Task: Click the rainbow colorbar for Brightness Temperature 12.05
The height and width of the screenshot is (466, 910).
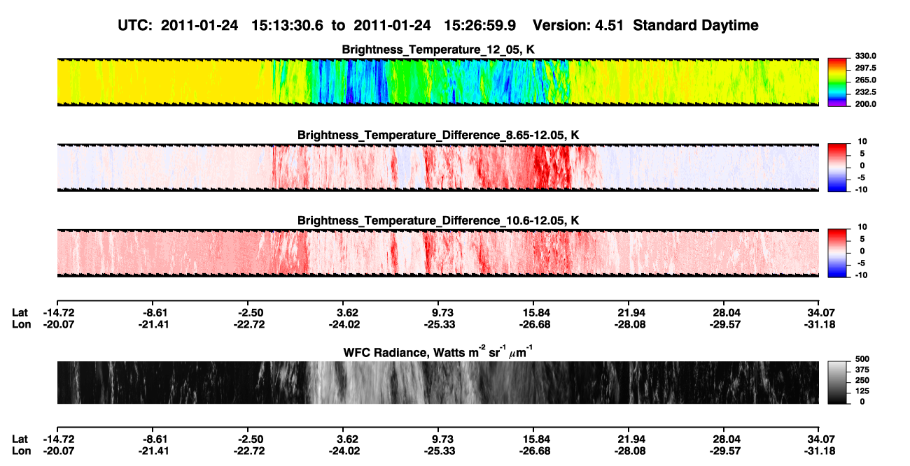Action: 838,82
